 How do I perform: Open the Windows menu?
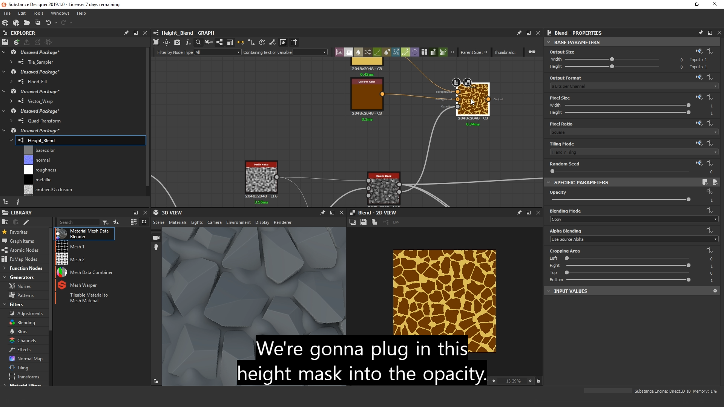coord(60,13)
